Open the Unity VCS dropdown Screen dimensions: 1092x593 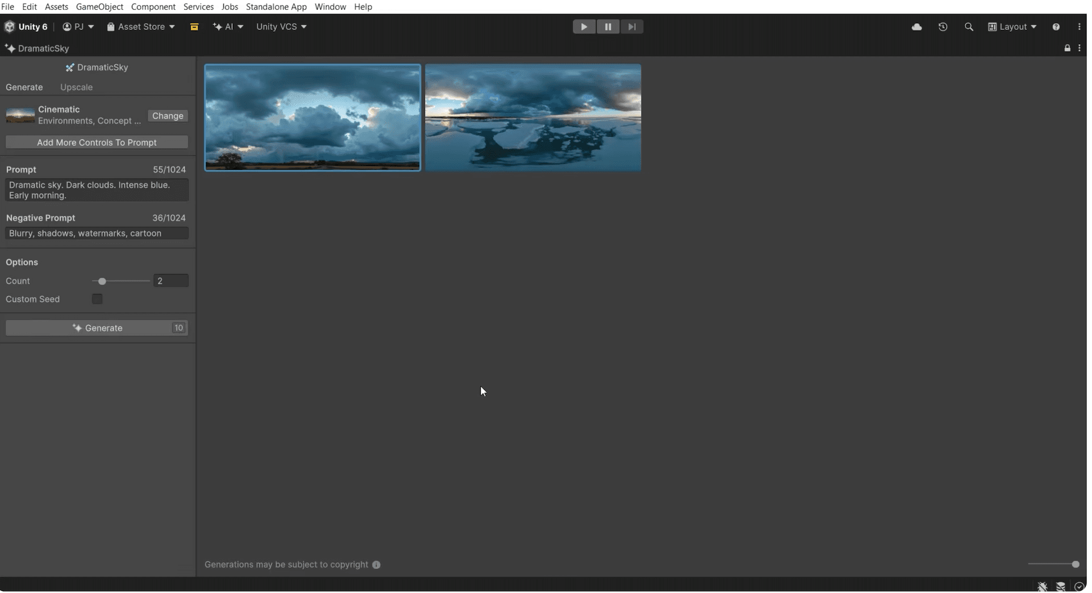click(x=281, y=27)
